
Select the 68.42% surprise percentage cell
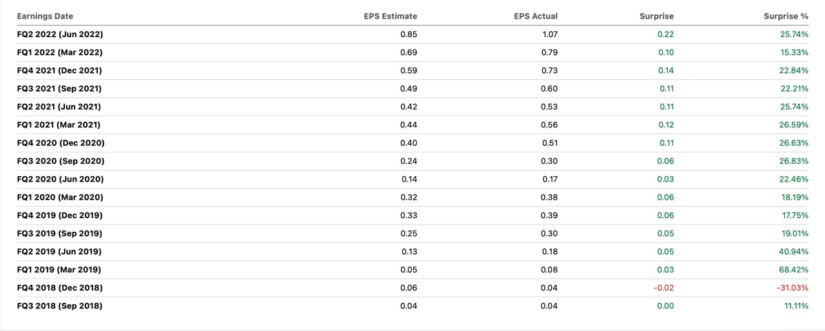(x=794, y=270)
